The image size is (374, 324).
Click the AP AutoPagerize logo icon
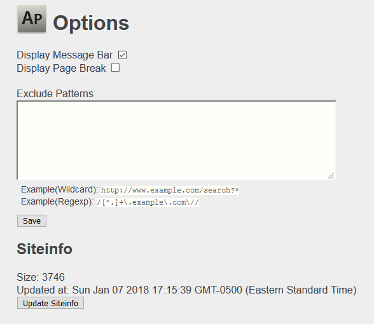click(x=32, y=19)
